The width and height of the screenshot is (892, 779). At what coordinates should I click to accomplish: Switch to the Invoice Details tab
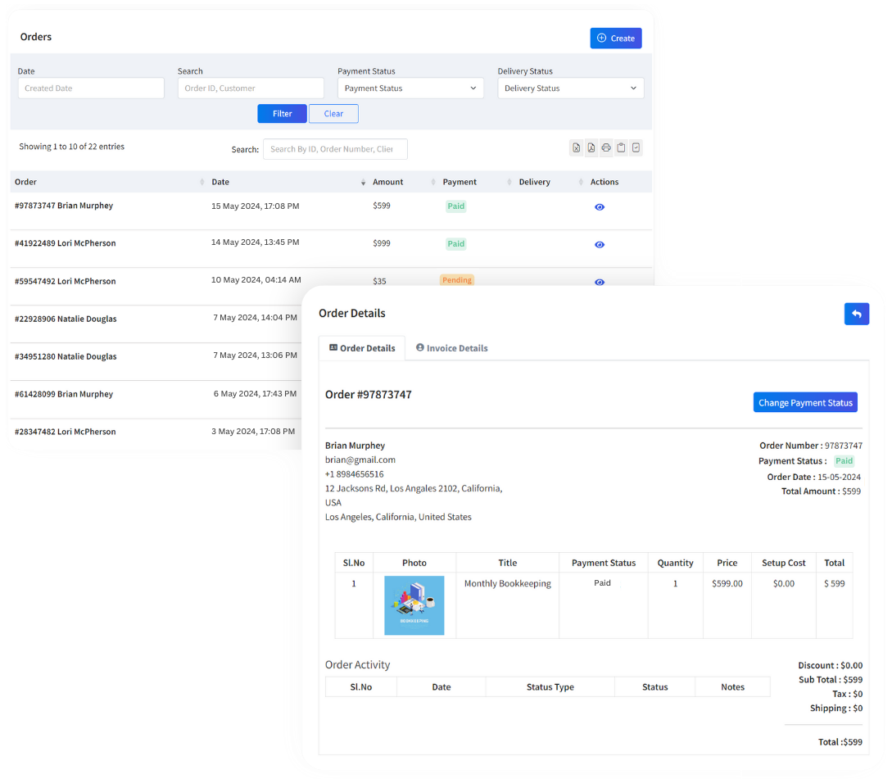point(451,348)
